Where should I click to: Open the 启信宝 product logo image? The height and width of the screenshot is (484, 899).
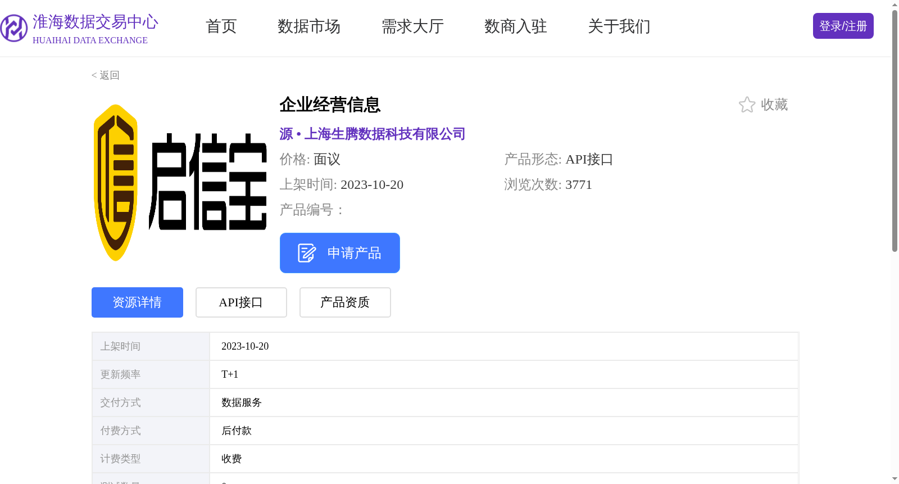pyautogui.click(x=180, y=183)
